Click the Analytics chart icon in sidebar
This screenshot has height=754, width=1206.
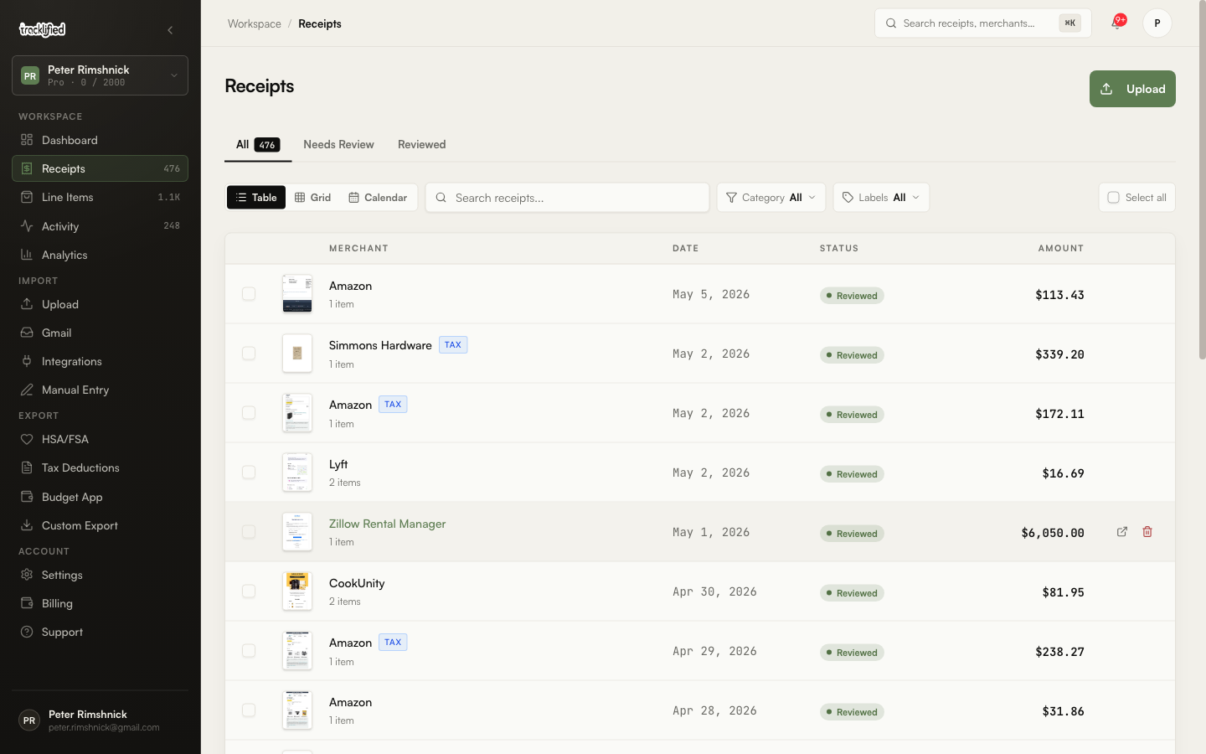[x=27, y=255]
